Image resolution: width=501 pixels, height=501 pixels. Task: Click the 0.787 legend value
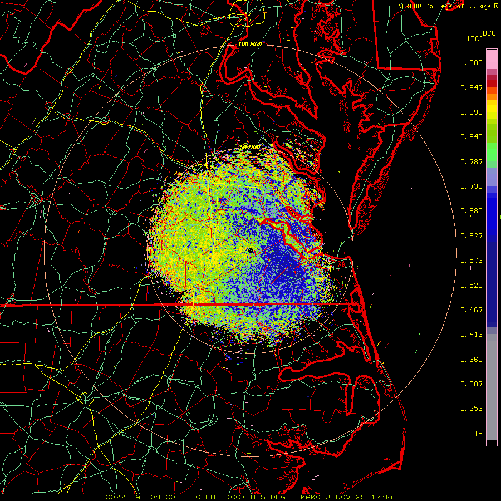(471, 161)
